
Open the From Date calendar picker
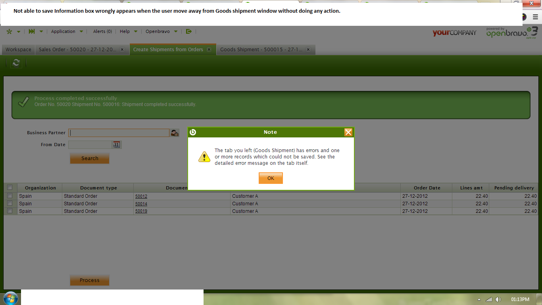117,145
